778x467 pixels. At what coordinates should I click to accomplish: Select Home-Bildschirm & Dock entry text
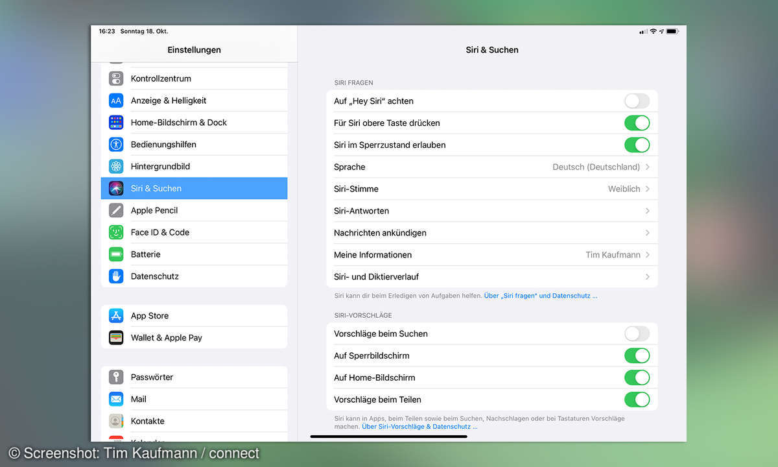coord(179,123)
